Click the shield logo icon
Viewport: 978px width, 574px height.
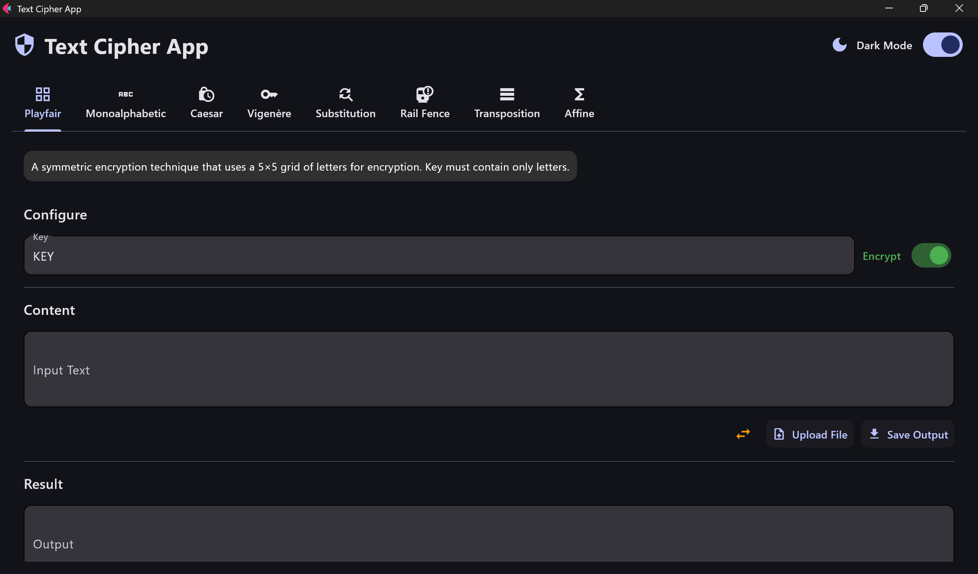(x=24, y=45)
